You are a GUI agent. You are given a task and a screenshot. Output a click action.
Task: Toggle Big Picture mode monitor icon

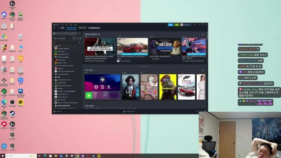coord(195,25)
